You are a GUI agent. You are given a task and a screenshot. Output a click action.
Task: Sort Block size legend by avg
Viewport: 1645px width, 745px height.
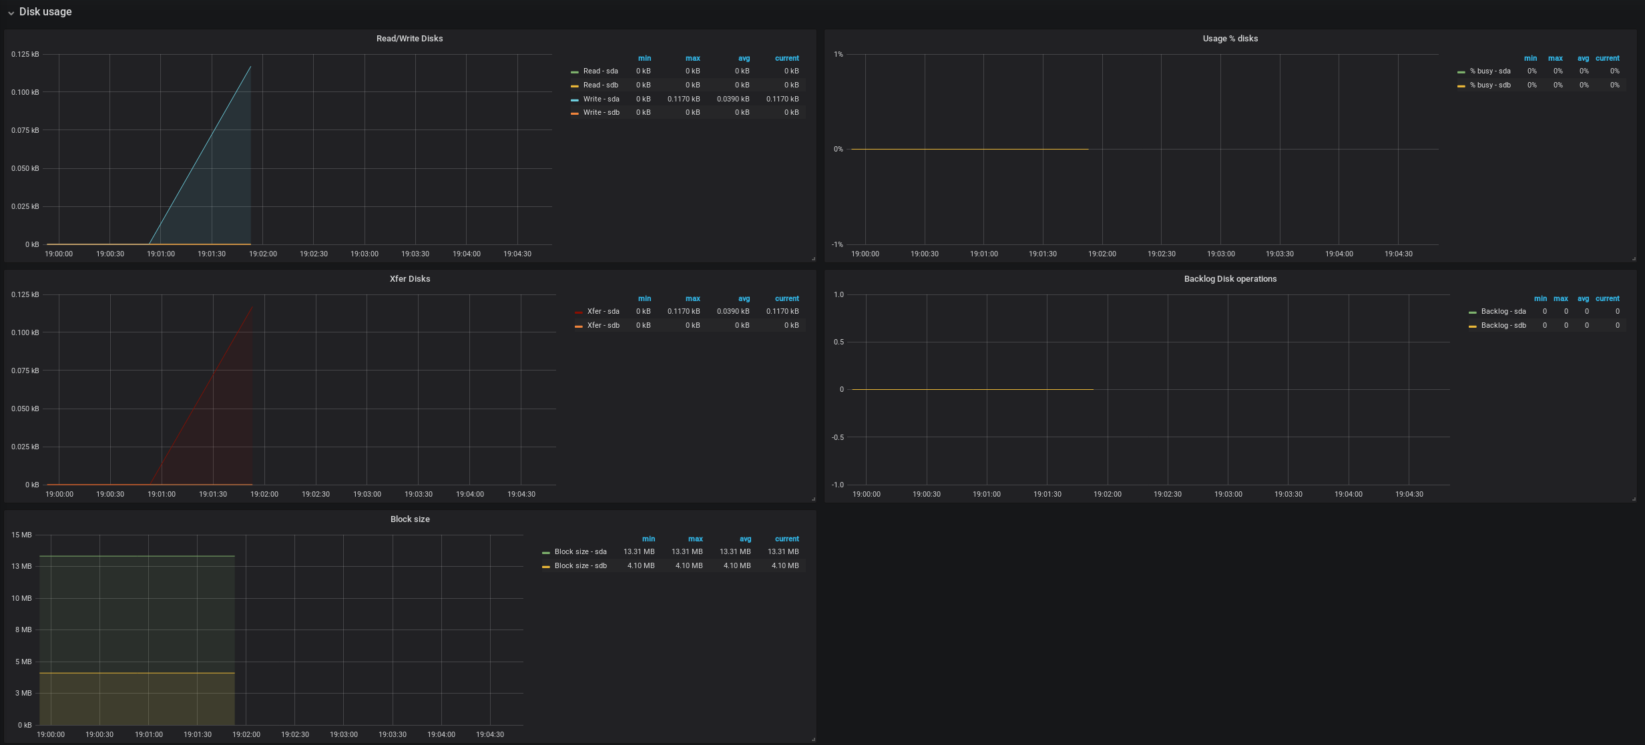(x=745, y=539)
